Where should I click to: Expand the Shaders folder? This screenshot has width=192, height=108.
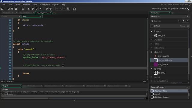tap(151, 40)
